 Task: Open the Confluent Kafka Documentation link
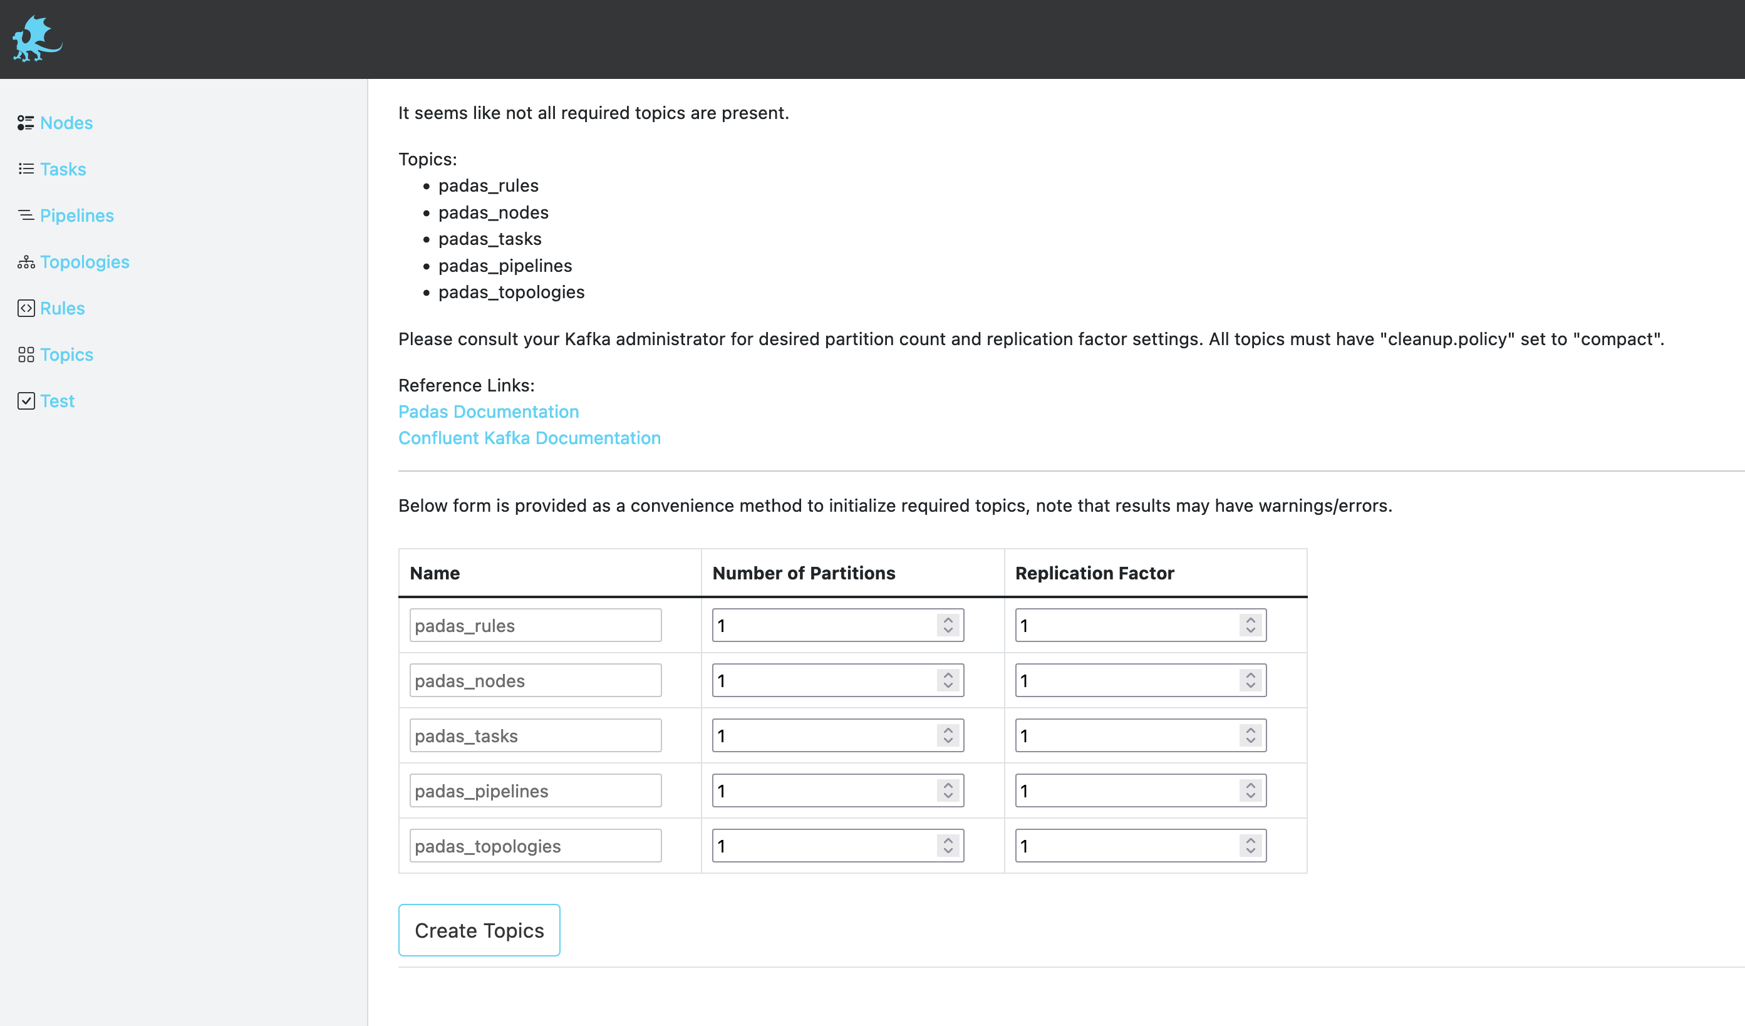(529, 438)
